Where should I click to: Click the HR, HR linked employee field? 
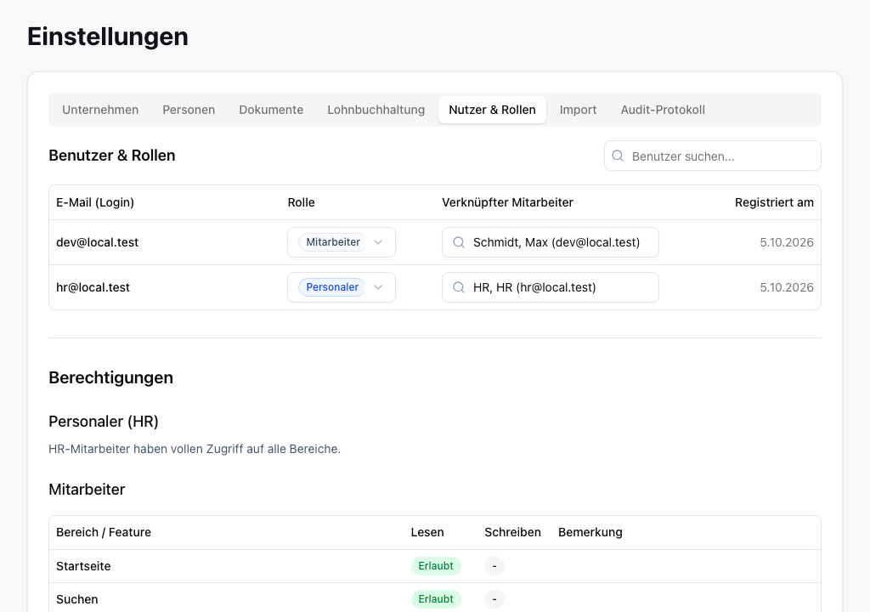pos(551,287)
